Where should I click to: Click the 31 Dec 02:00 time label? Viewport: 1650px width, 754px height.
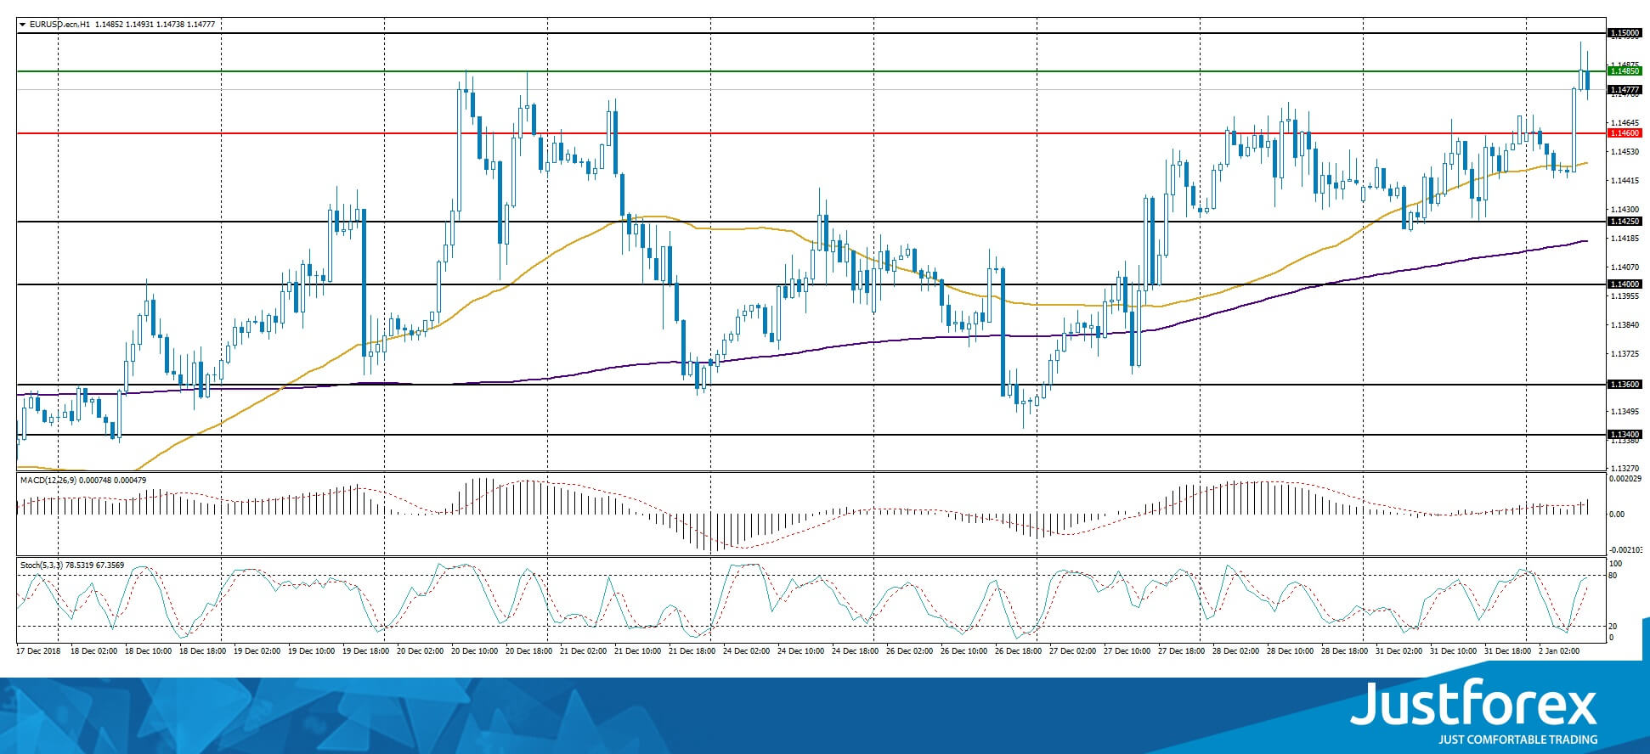[x=1399, y=651]
